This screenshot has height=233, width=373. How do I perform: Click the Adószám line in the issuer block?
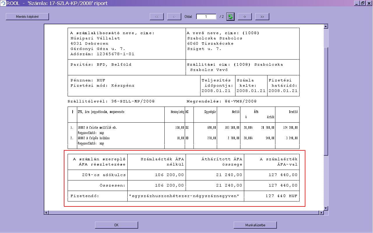(x=102, y=54)
